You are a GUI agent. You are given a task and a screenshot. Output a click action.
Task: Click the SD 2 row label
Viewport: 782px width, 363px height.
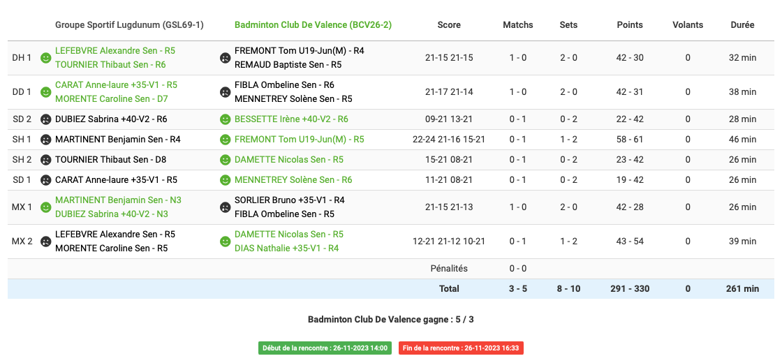(x=22, y=119)
